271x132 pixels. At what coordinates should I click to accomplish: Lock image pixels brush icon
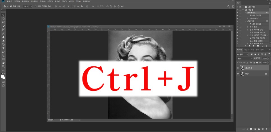(x=247, y=62)
